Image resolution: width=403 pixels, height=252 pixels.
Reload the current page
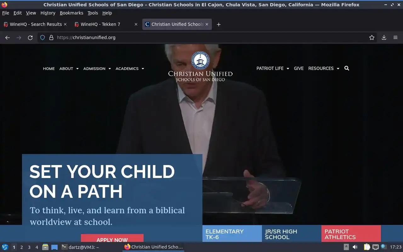pyautogui.click(x=30, y=37)
